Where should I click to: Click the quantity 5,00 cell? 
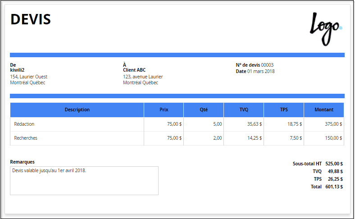[x=217, y=124]
